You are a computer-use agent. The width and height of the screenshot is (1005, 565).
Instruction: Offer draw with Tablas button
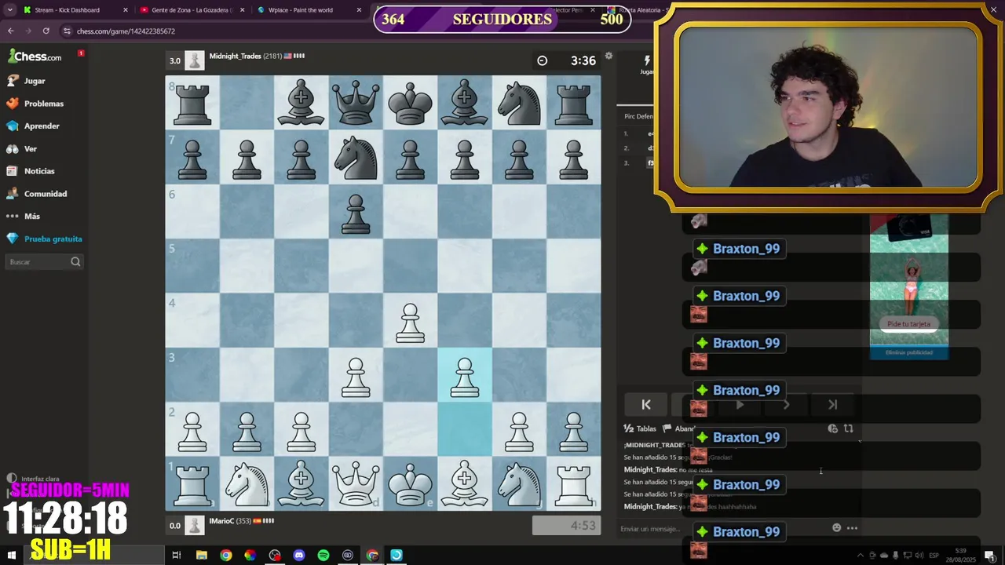640,428
